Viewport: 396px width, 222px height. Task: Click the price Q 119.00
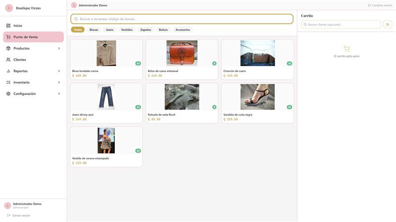tap(231, 75)
